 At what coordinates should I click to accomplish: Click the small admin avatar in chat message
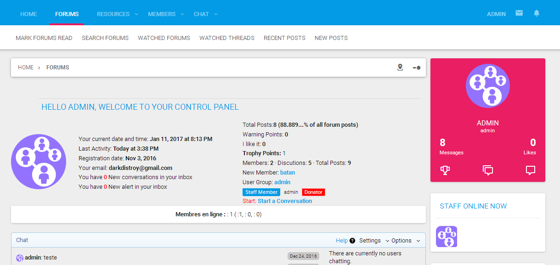click(20, 258)
